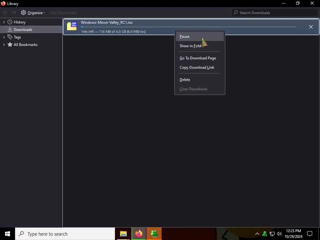Click the download progress bar
The image size is (320, 240).
point(188,27)
